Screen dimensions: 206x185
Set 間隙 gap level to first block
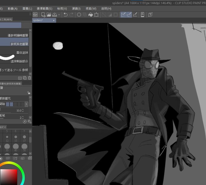[8, 104]
